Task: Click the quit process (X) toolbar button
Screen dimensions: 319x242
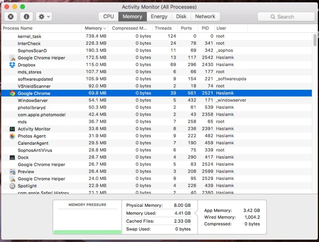Action: [11, 16]
